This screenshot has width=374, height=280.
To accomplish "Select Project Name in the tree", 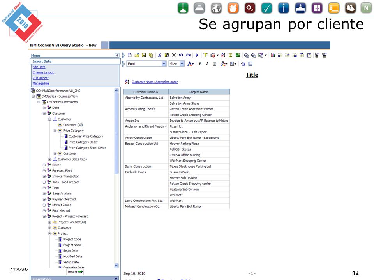I will pyautogui.click(x=72, y=245).
